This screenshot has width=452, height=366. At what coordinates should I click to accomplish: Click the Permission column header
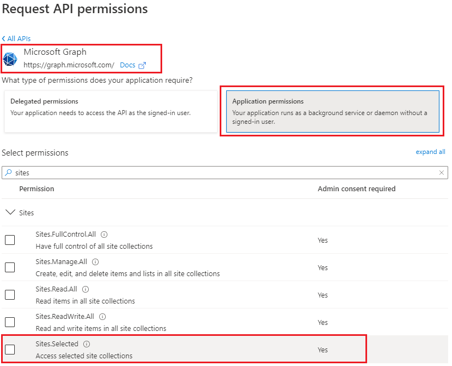tap(37, 189)
